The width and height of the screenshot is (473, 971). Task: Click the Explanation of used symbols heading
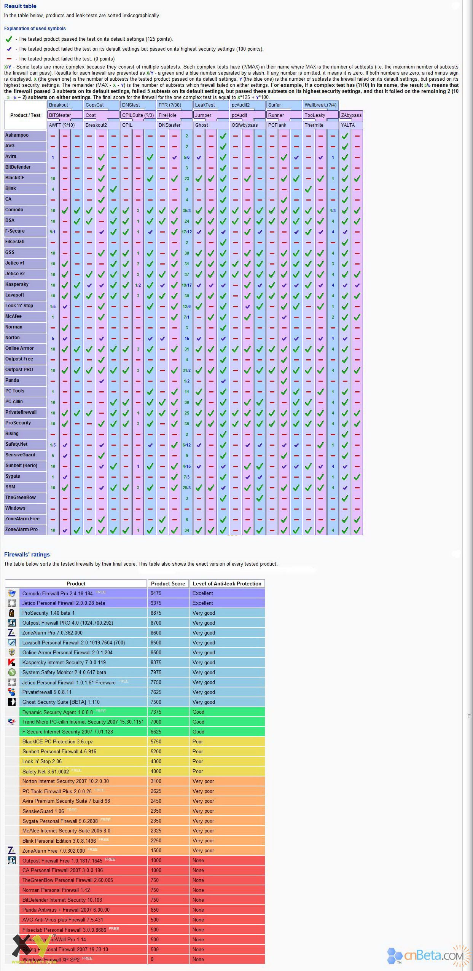click(x=35, y=29)
